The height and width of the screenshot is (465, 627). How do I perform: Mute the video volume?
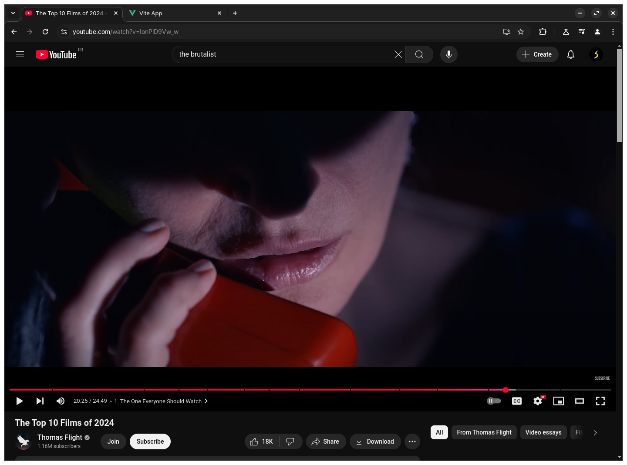click(61, 401)
